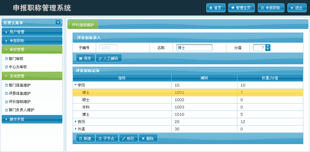Sort by the 指标 column header
The height and width of the screenshot is (152, 310).
click(x=122, y=78)
